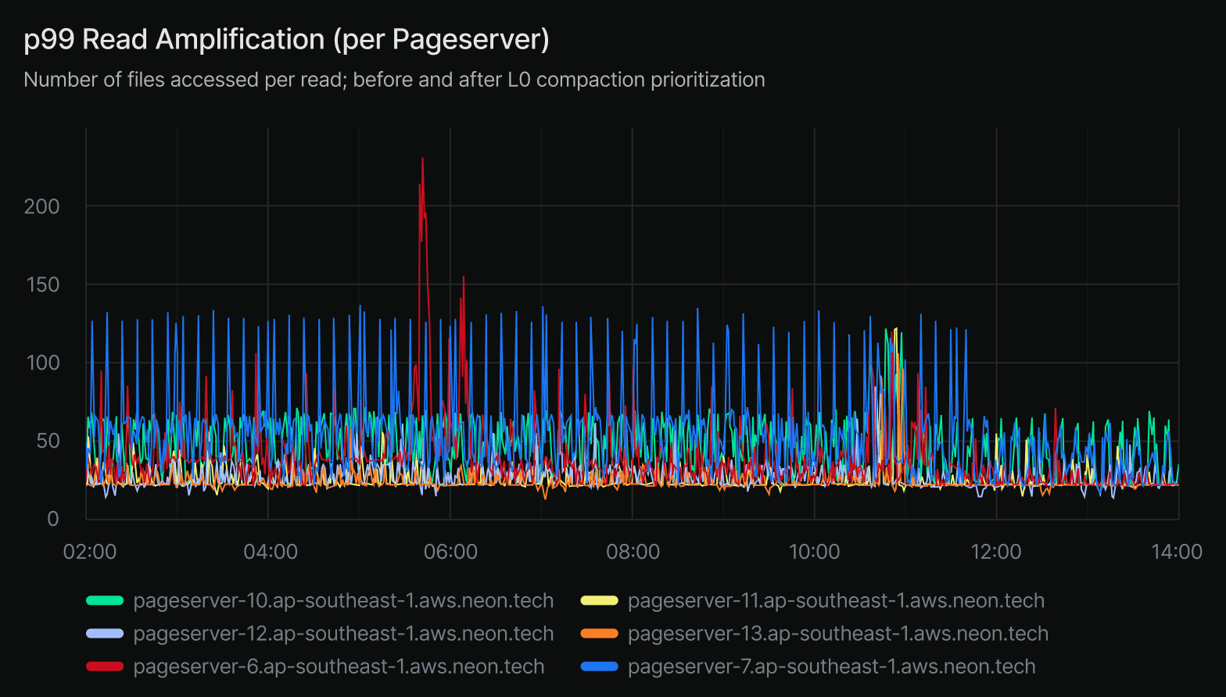
Task: Hide the pageserver-12.ap-southeast-1 series label
Action: coord(343,634)
